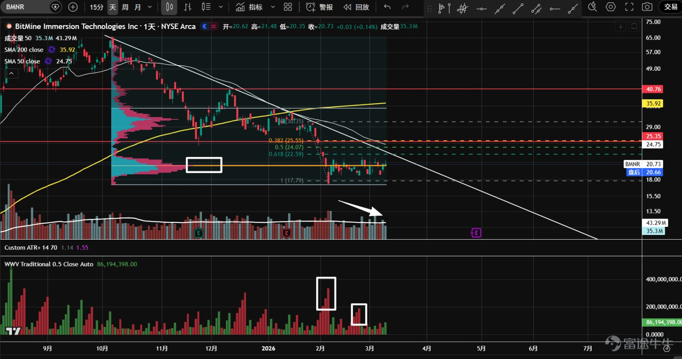This screenshot has height=359, width=682.
Task: Click the chart's faint down-arrow button
Action: [621, 26]
